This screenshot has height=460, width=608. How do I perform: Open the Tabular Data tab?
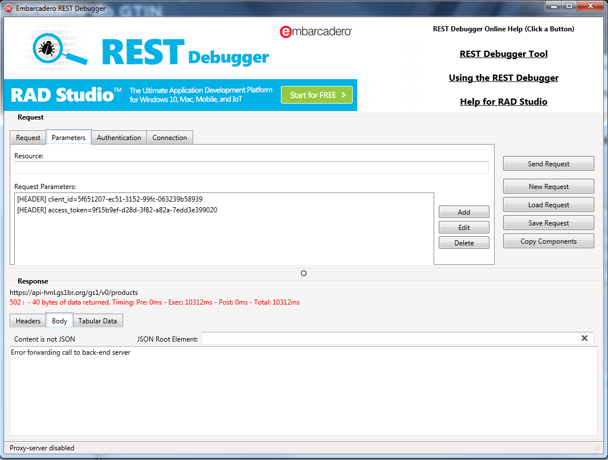click(97, 321)
